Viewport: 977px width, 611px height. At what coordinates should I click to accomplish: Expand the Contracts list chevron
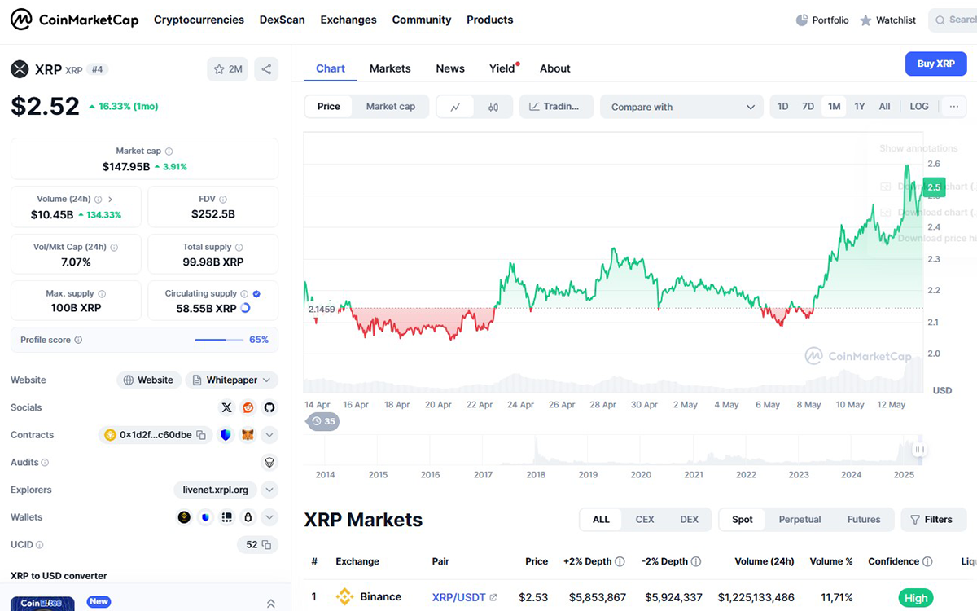tap(269, 435)
